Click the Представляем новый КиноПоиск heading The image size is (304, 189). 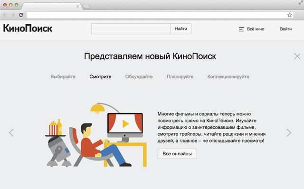(x=150, y=57)
